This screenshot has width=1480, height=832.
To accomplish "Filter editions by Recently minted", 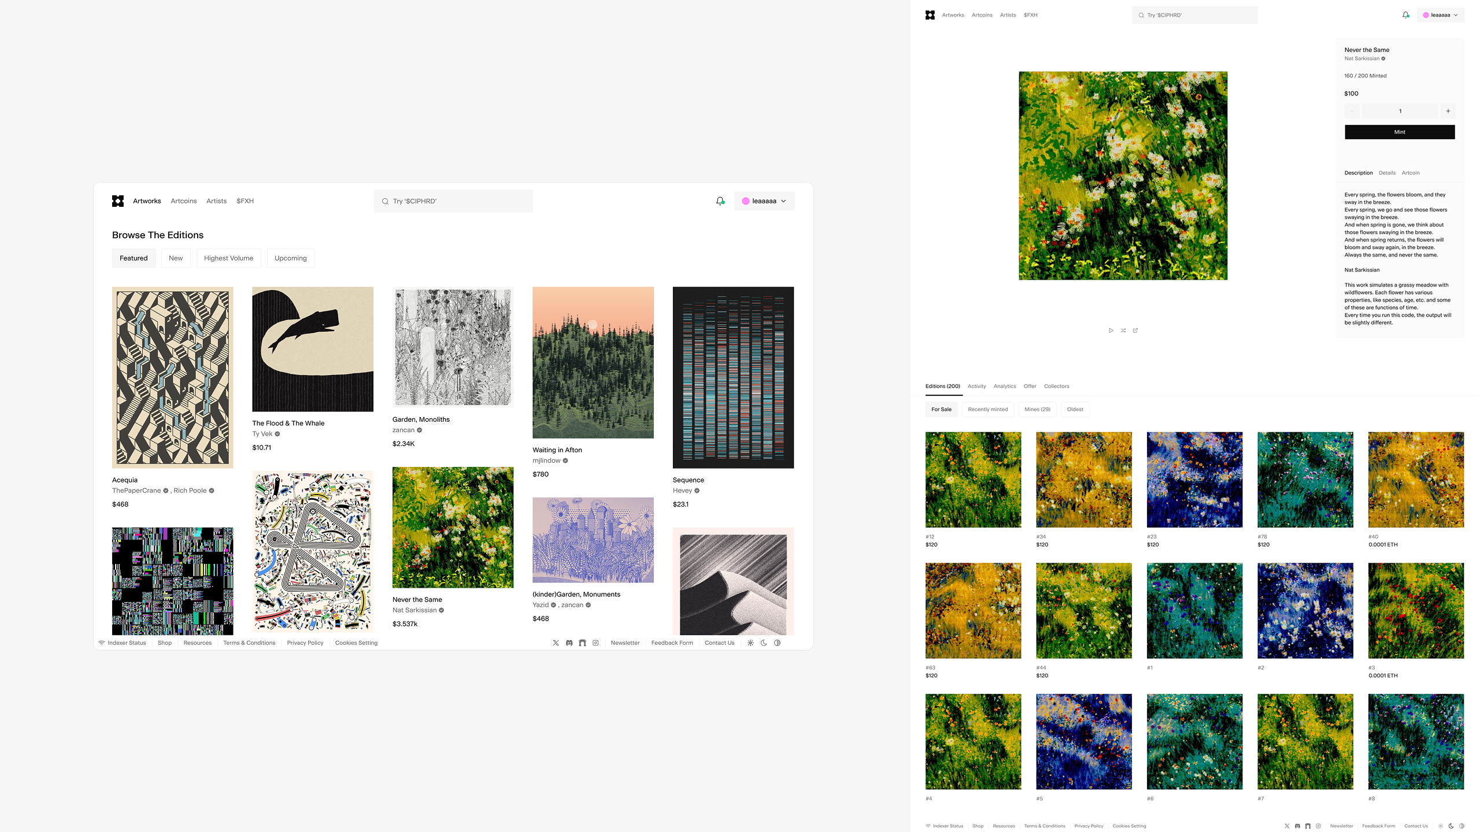I will pyautogui.click(x=987, y=409).
